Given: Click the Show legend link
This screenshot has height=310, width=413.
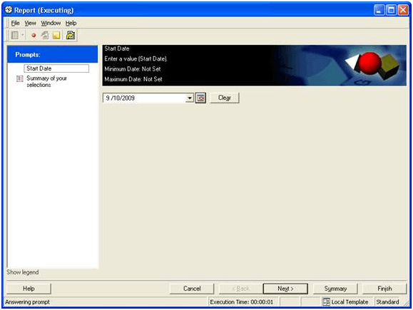Looking at the screenshot, I should [x=23, y=272].
